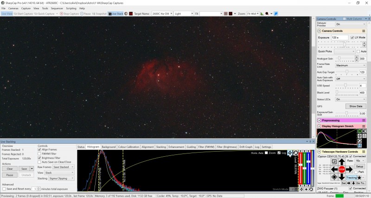Screen dimensions: 371x198
Task: Click the Live View toolbar button
Action: click(7, 14)
